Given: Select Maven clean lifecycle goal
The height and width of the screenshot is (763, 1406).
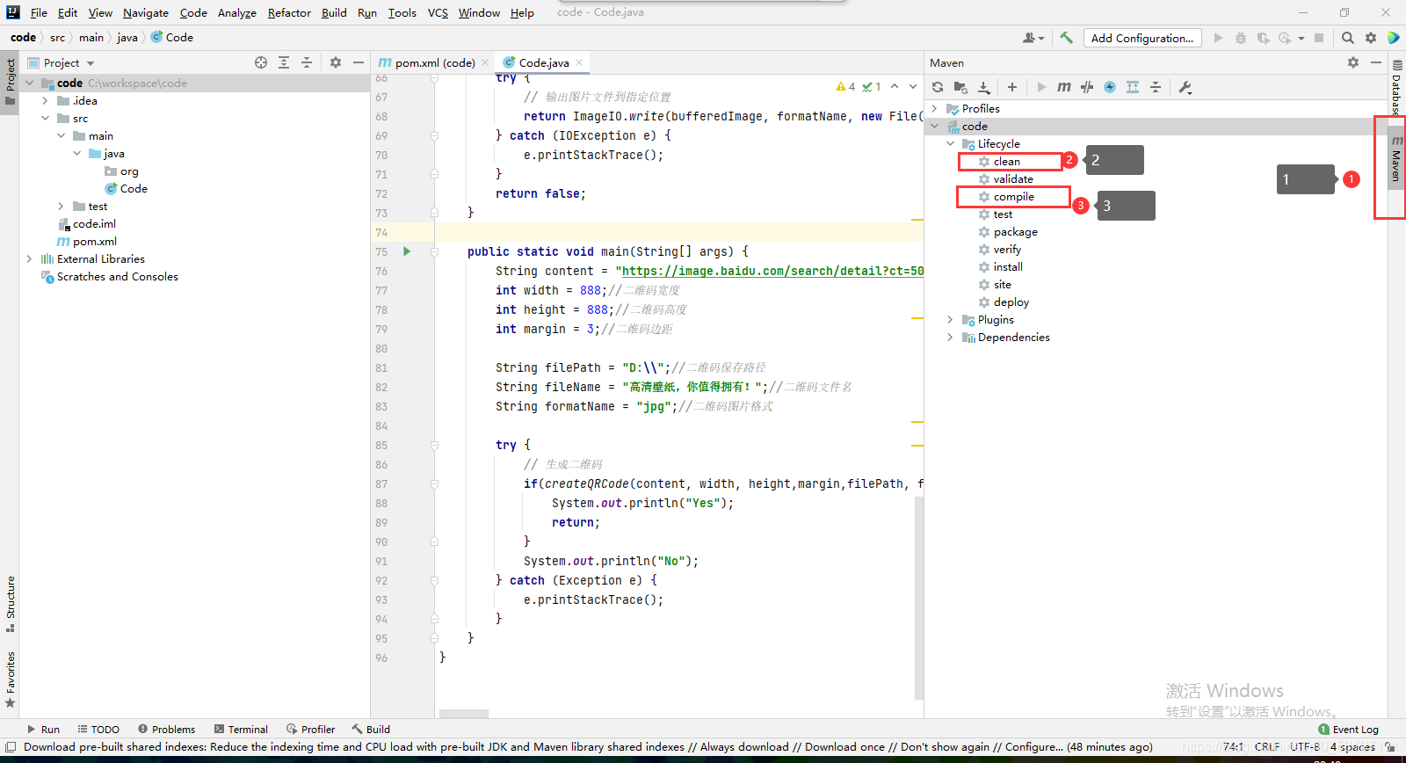Looking at the screenshot, I should (x=1007, y=161).
